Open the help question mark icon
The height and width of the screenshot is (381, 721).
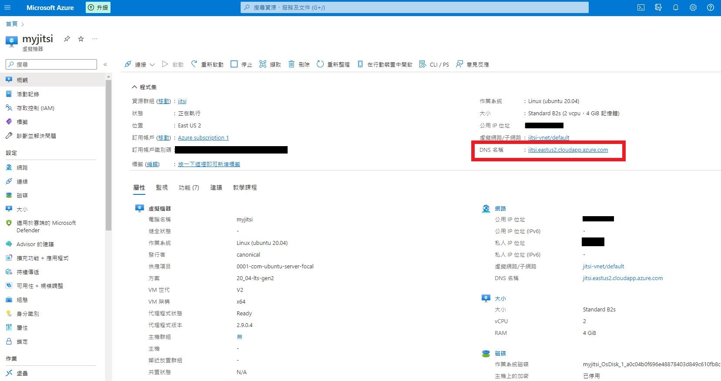[x=711, y=7]
